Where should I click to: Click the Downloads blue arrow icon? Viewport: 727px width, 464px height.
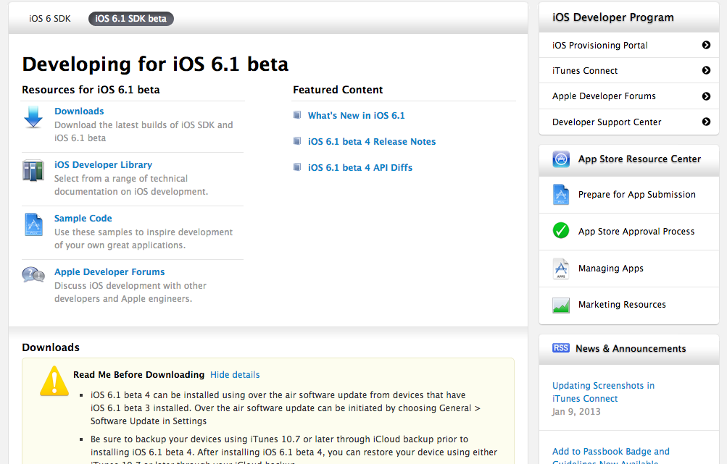click(33, 117)
